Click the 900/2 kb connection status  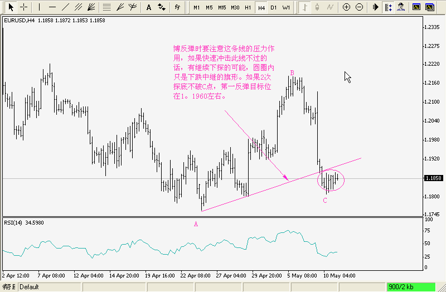coord(411,287)
